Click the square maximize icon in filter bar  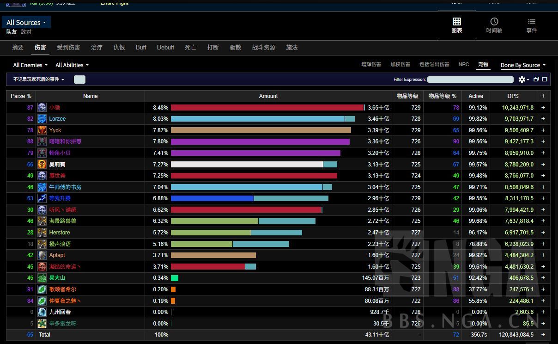coord(545,80)
